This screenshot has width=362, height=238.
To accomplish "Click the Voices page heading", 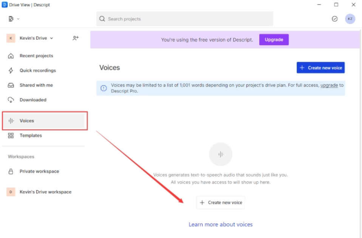I will 110,68.
